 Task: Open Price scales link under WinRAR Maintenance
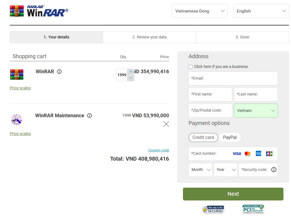point(20,134)
